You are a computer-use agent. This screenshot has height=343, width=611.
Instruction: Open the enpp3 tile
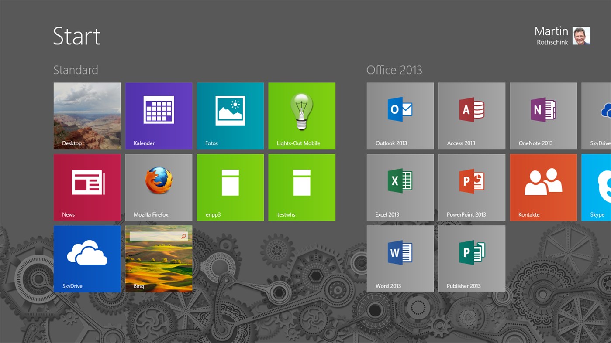230,187
